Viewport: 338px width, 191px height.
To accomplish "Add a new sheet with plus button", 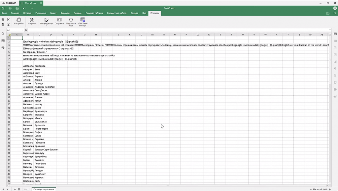I will (x=15, y=189).
